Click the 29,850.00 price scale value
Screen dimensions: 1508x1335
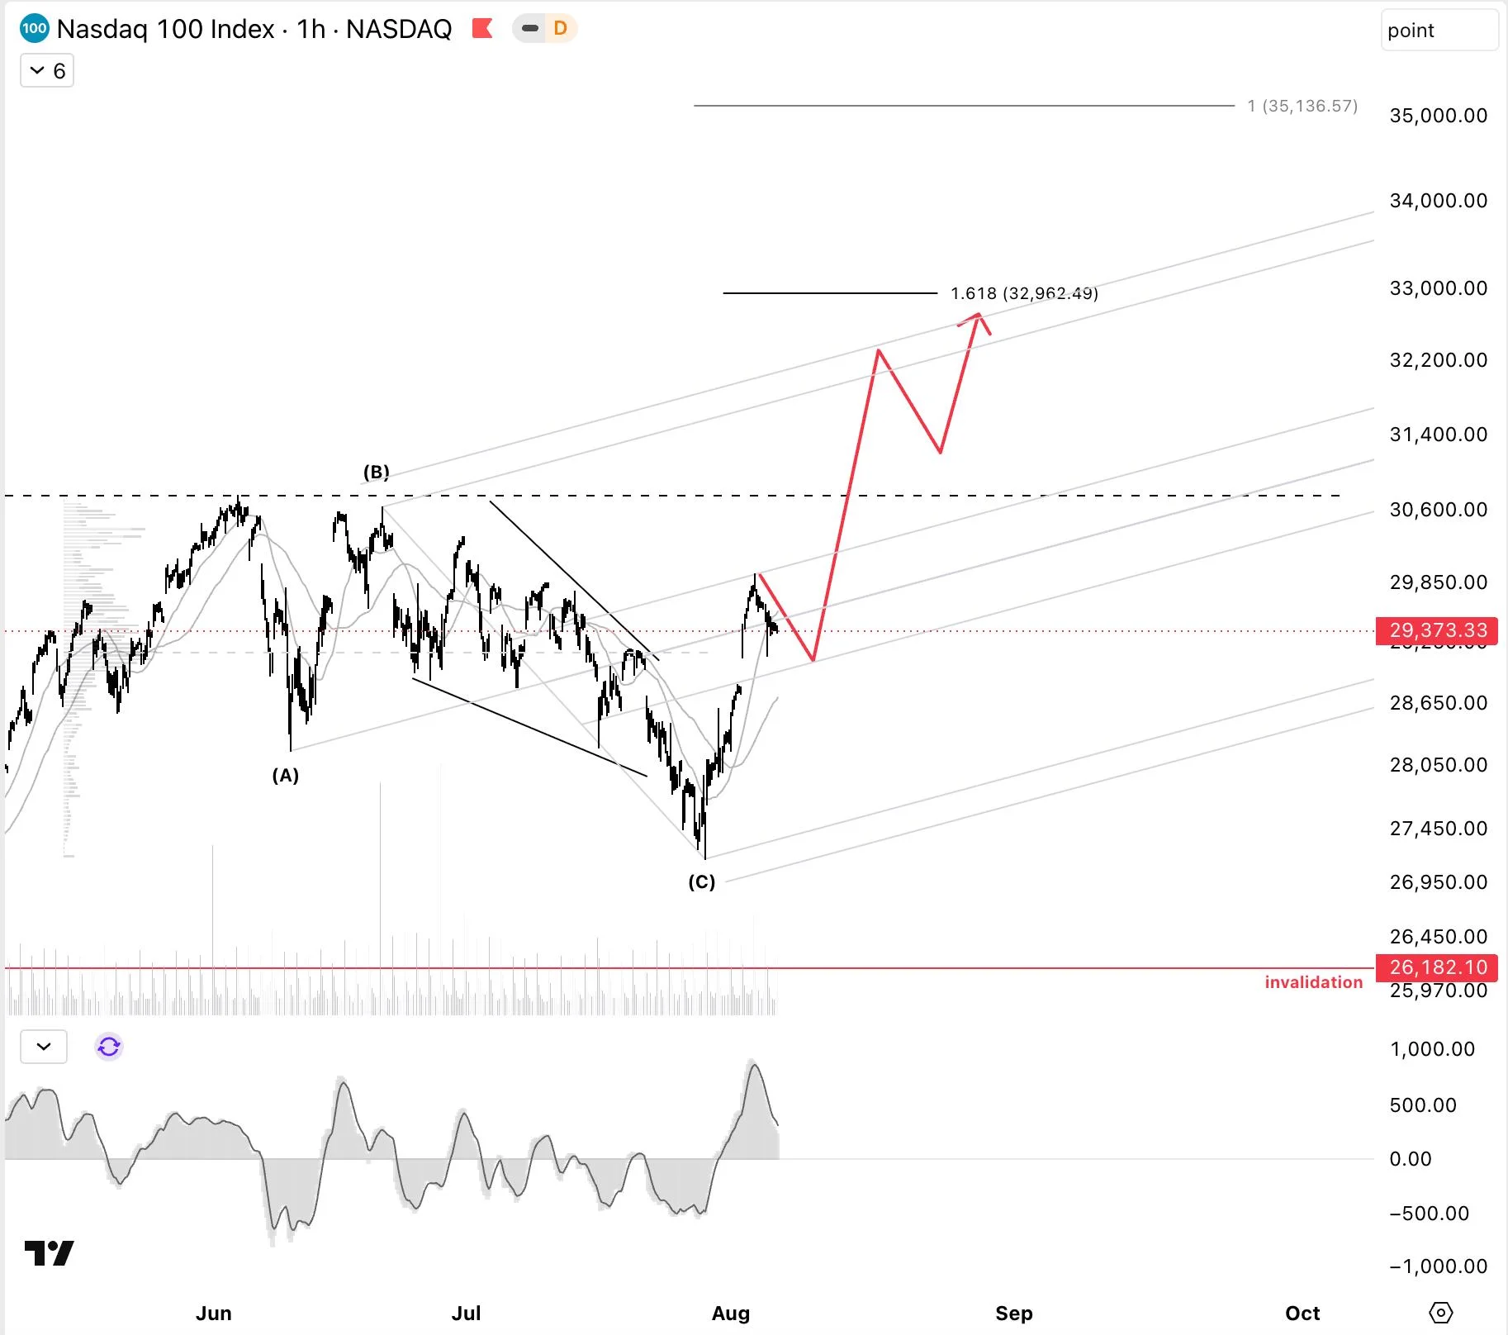[1438, 582]
